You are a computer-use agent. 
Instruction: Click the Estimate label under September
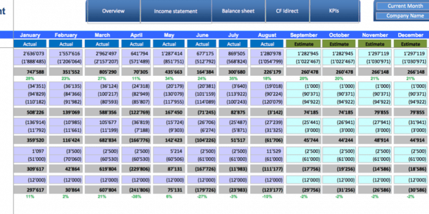304,44
